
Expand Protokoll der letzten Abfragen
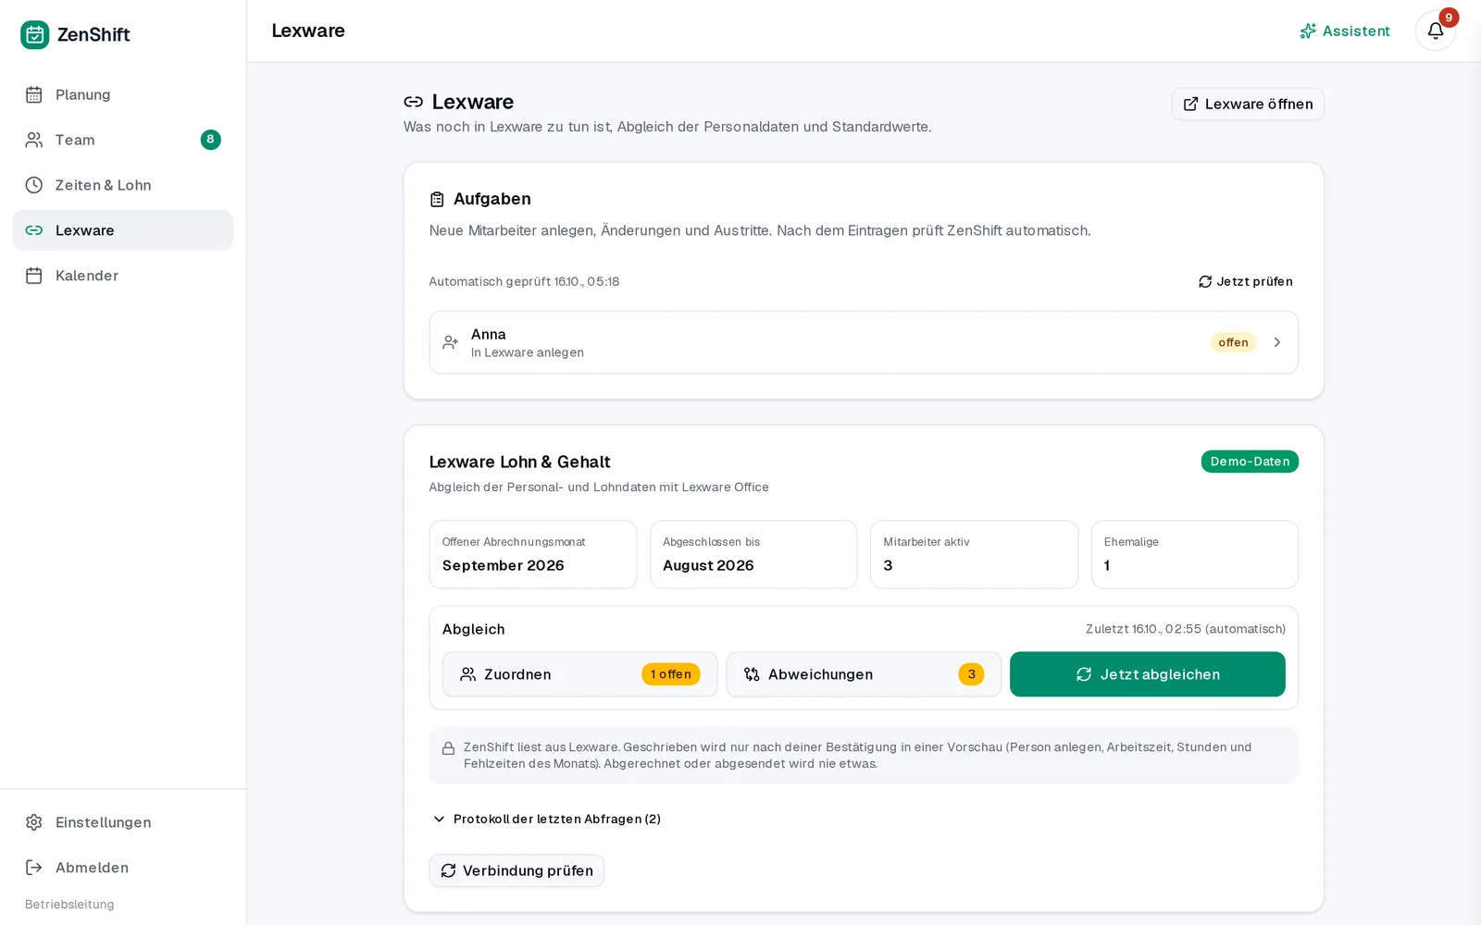tap(546, 819)
